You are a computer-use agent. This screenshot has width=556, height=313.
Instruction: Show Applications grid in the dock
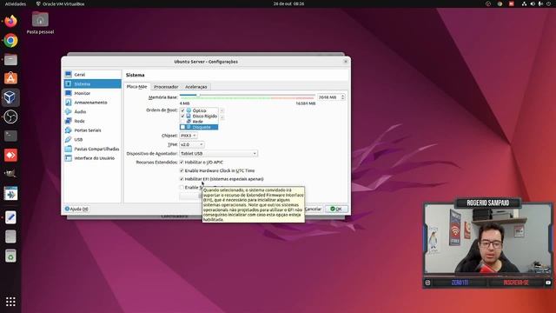pos(10,302)
